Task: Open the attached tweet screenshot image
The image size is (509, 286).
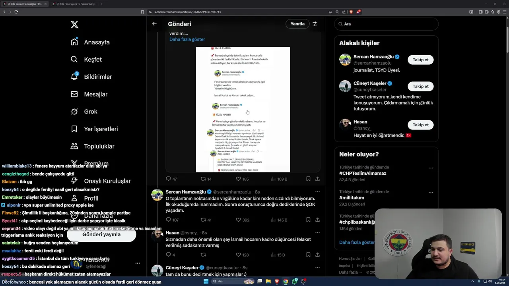Action: click(243, 110)
